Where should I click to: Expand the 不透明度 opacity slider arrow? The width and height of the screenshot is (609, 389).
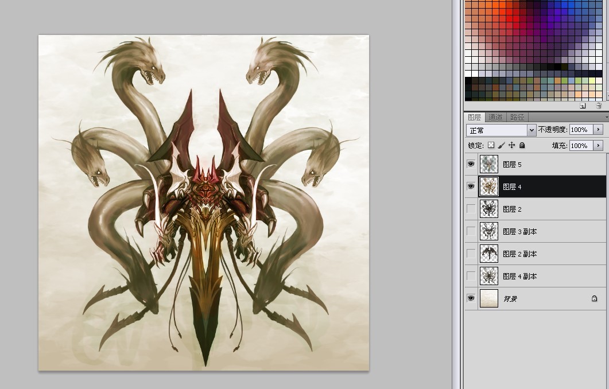coord(598,130)
